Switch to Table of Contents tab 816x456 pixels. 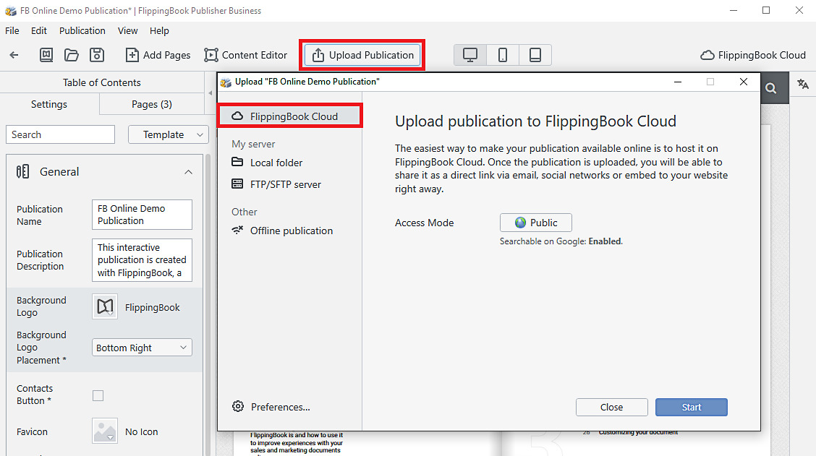point(102,82)
